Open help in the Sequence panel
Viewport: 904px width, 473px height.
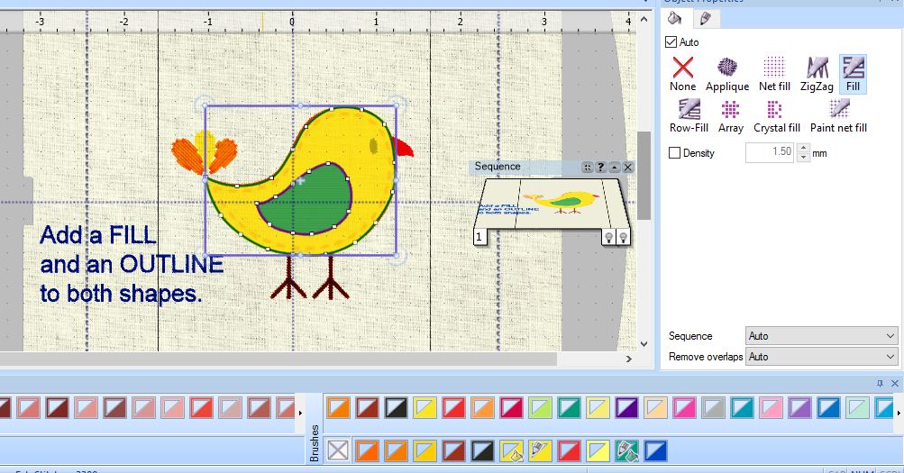pos(601,167)
